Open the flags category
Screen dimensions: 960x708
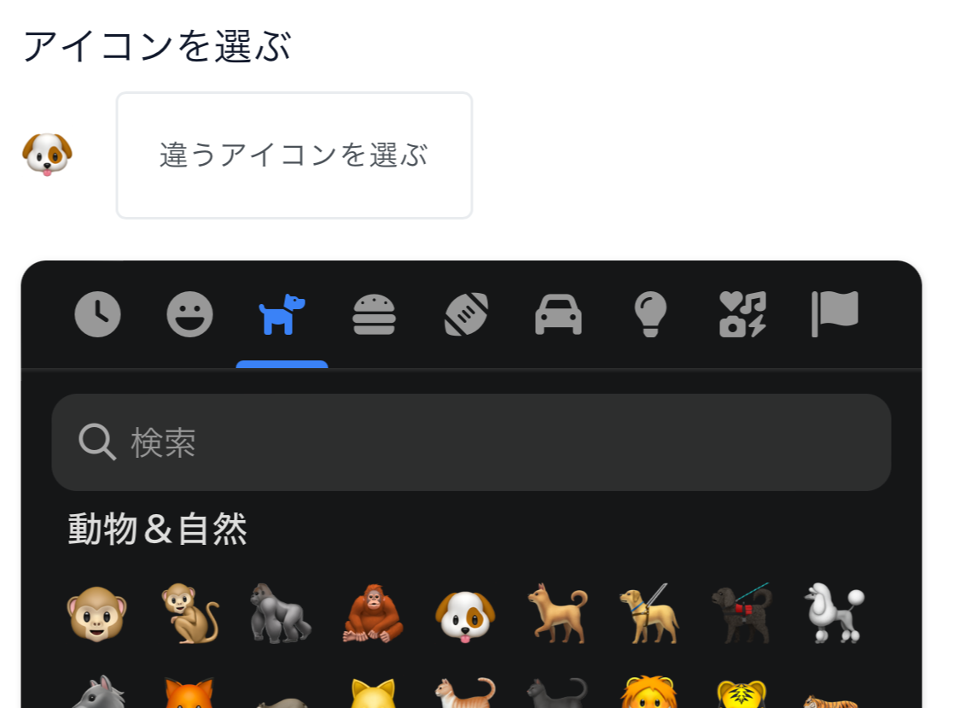(x=835, y=314)
